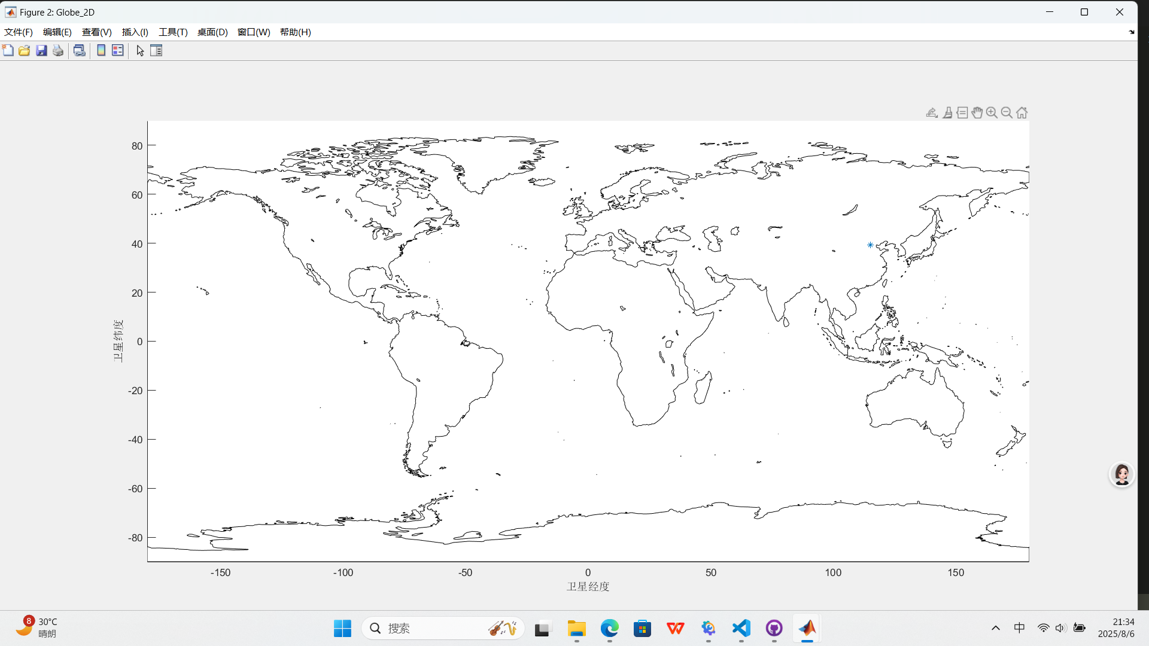Select the Brush data tool on axes
The image size is (1149, 646).
click(947, 112)
